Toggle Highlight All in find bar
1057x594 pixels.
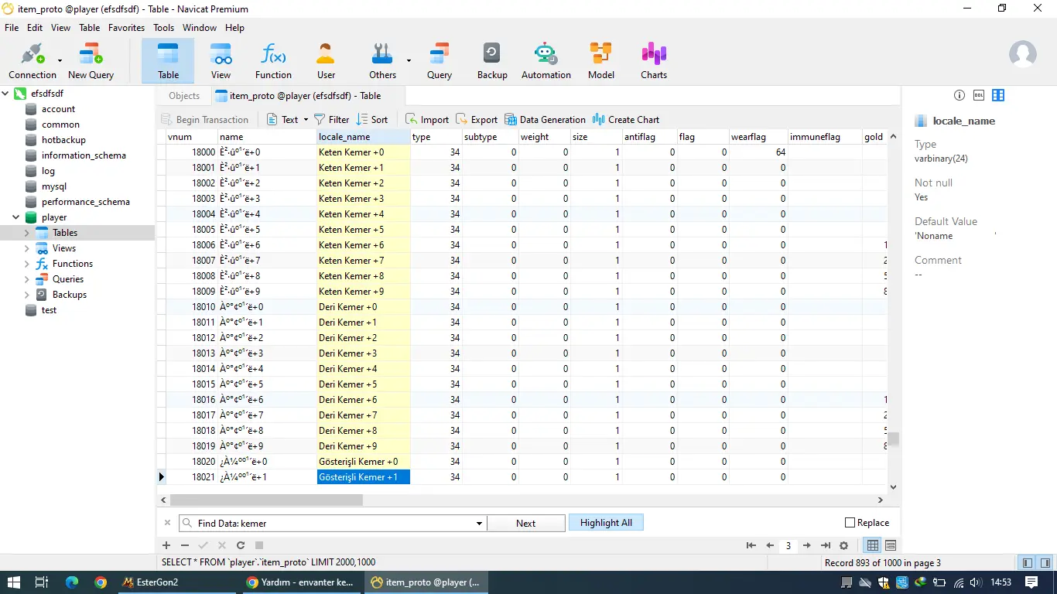coord(606,523)
